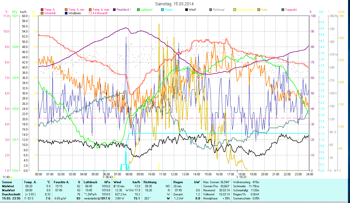Click the 'Vollmond 16.03.14' entry
This screenshot has height=203, width=350.
coord(217,194)
